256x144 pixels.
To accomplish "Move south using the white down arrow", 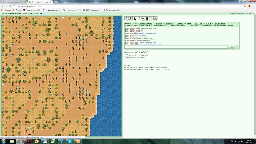I will click(53, 135).
